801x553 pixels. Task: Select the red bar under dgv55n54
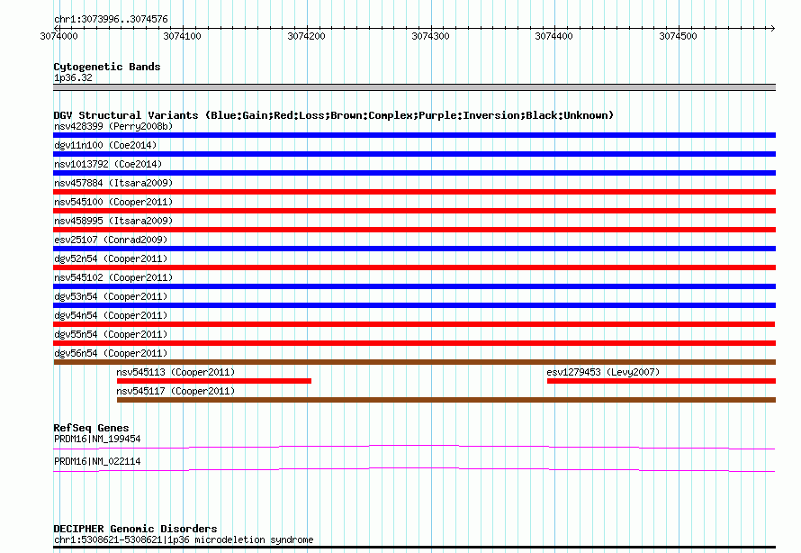[414, 343]
